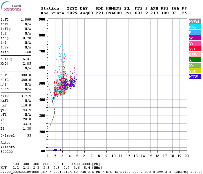This screenshot has width=203, height=174.
Task: Click the foF2 value 1.900
Action: (26, 19)
